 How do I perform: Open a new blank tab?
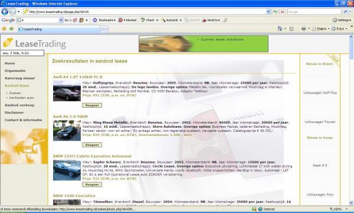coord(104,29)
